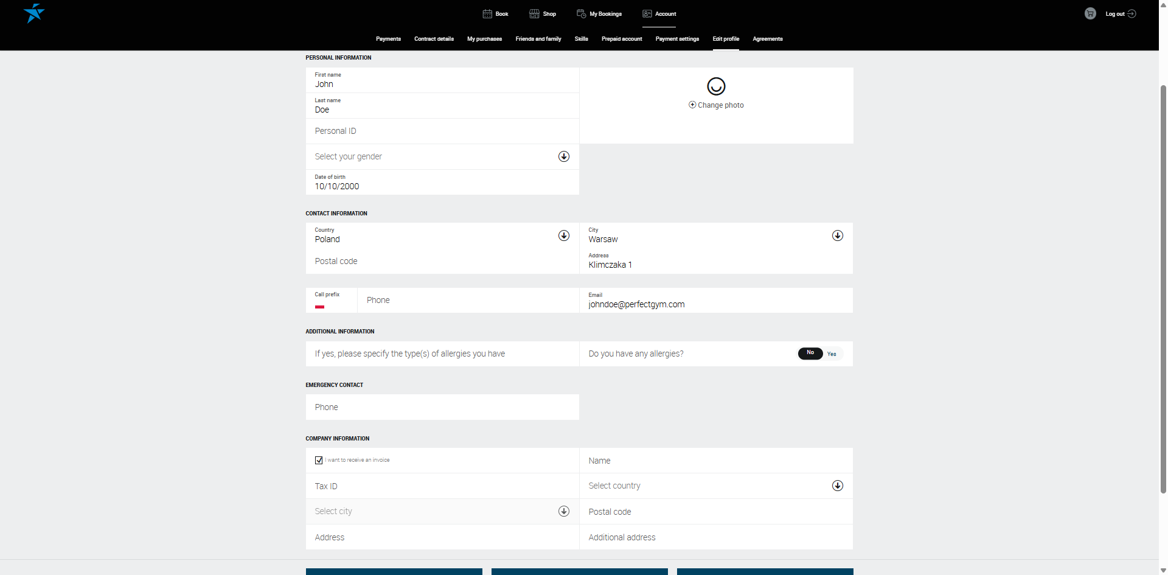Click the shopping cart icon
This screenshot has height=575, width=1168.
click(1090, 13)
